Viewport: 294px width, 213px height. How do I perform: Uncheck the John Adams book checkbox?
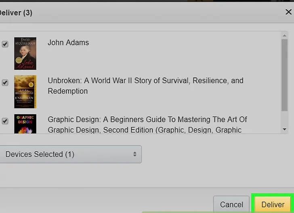pyautogui.click(x=5, y=44)
